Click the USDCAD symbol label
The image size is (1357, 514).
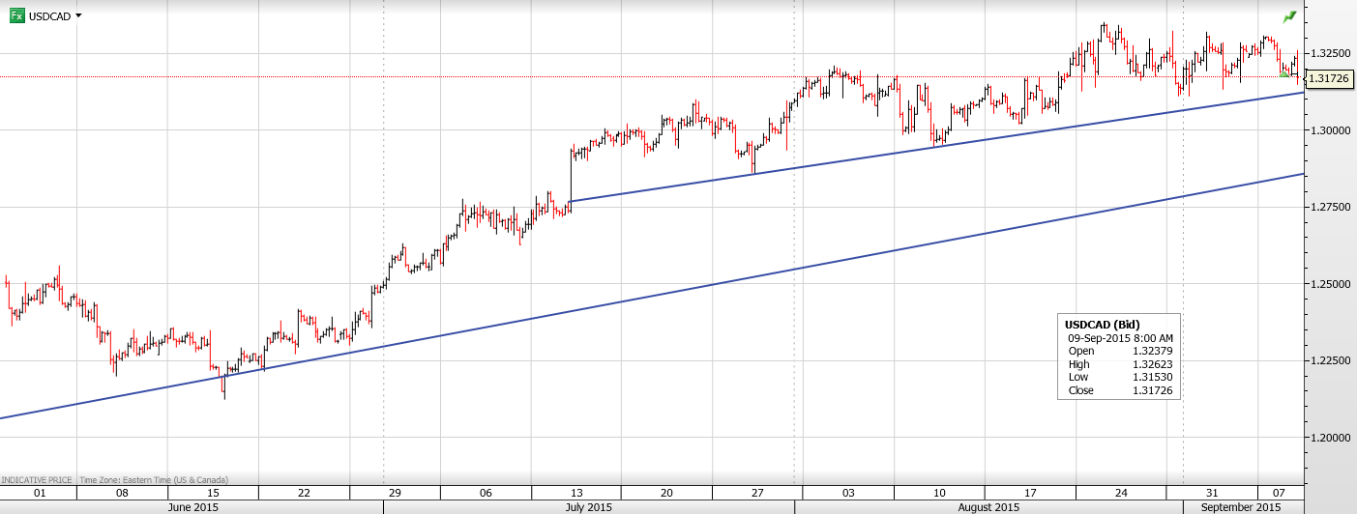(49, 16)
